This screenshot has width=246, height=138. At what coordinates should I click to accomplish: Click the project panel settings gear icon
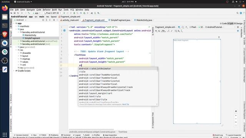[x=54, y=20]
